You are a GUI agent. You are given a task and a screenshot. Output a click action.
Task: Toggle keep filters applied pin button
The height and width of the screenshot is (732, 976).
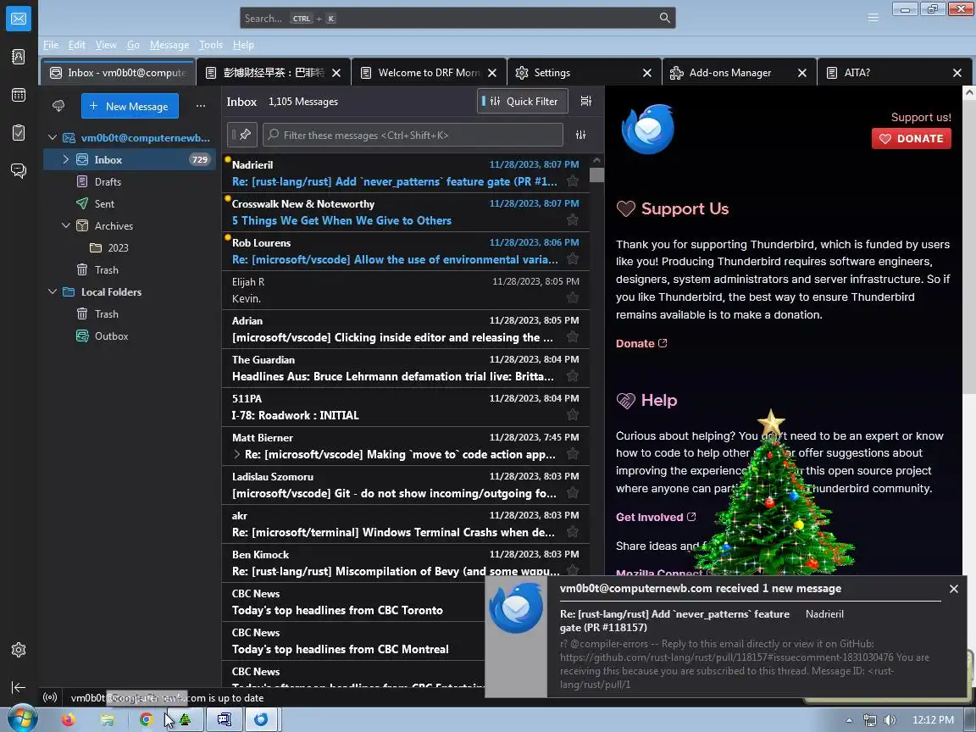point(241,135)
